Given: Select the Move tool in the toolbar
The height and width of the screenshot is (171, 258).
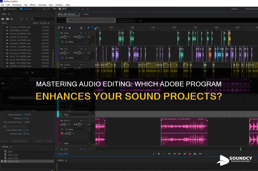Looking at the screenshot, I should pos(55,9).
